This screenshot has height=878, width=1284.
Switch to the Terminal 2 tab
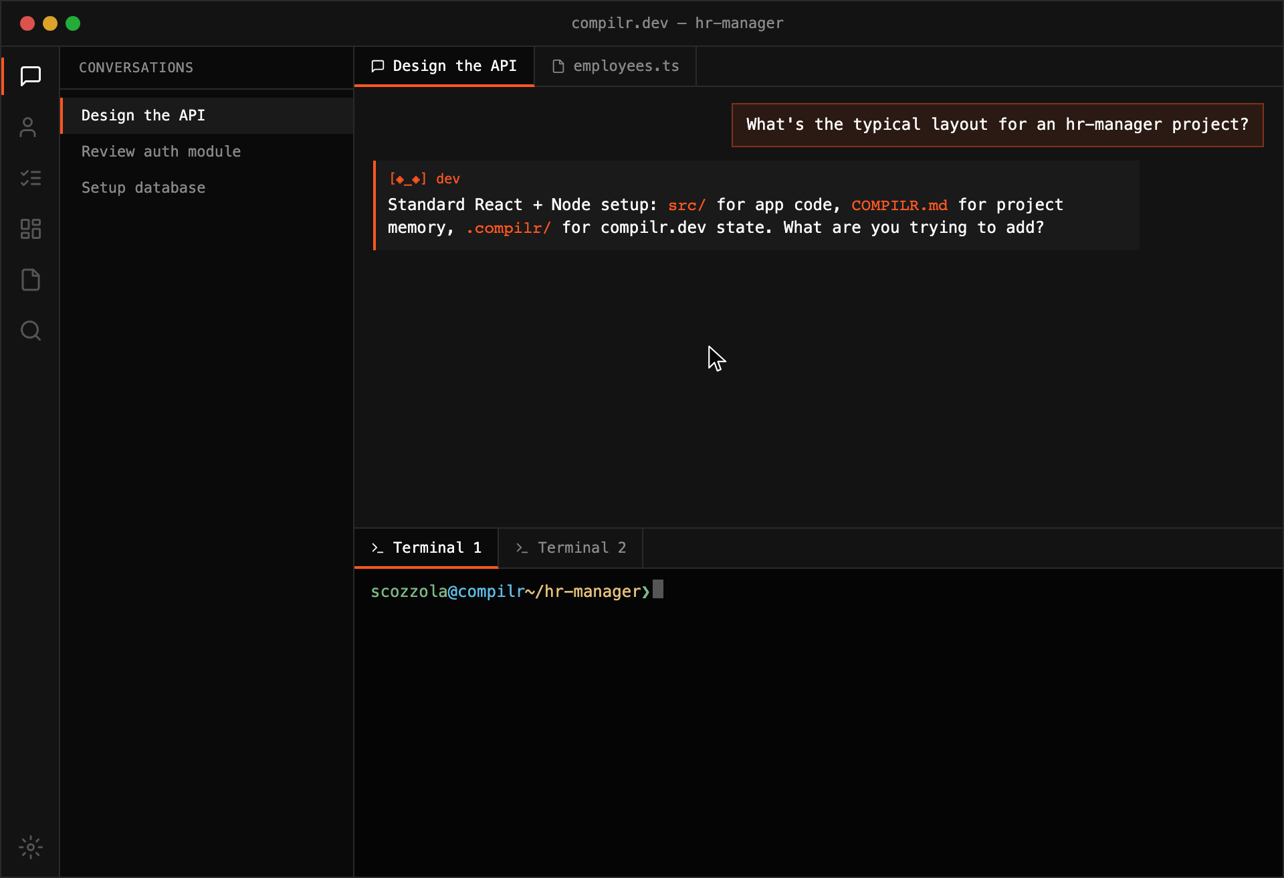[570, 548]
